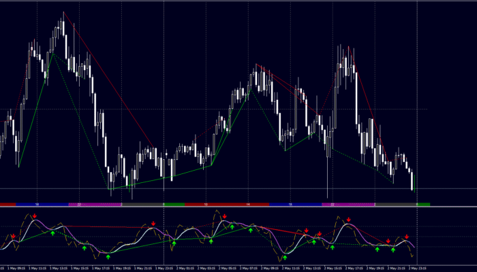Click the leftmost red down arrow in oscillator
The image size is (477, 272).
[12, 236]
